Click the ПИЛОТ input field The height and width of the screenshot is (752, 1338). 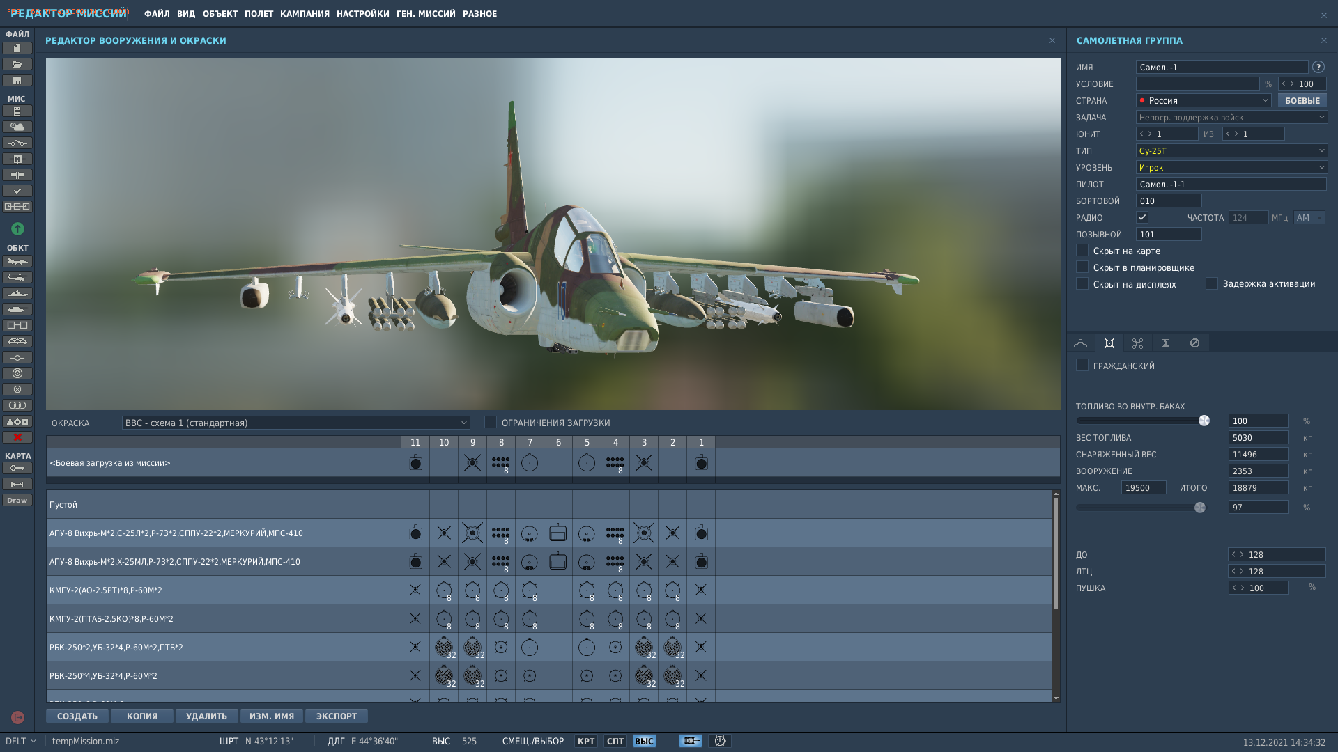click(1231, 184)
